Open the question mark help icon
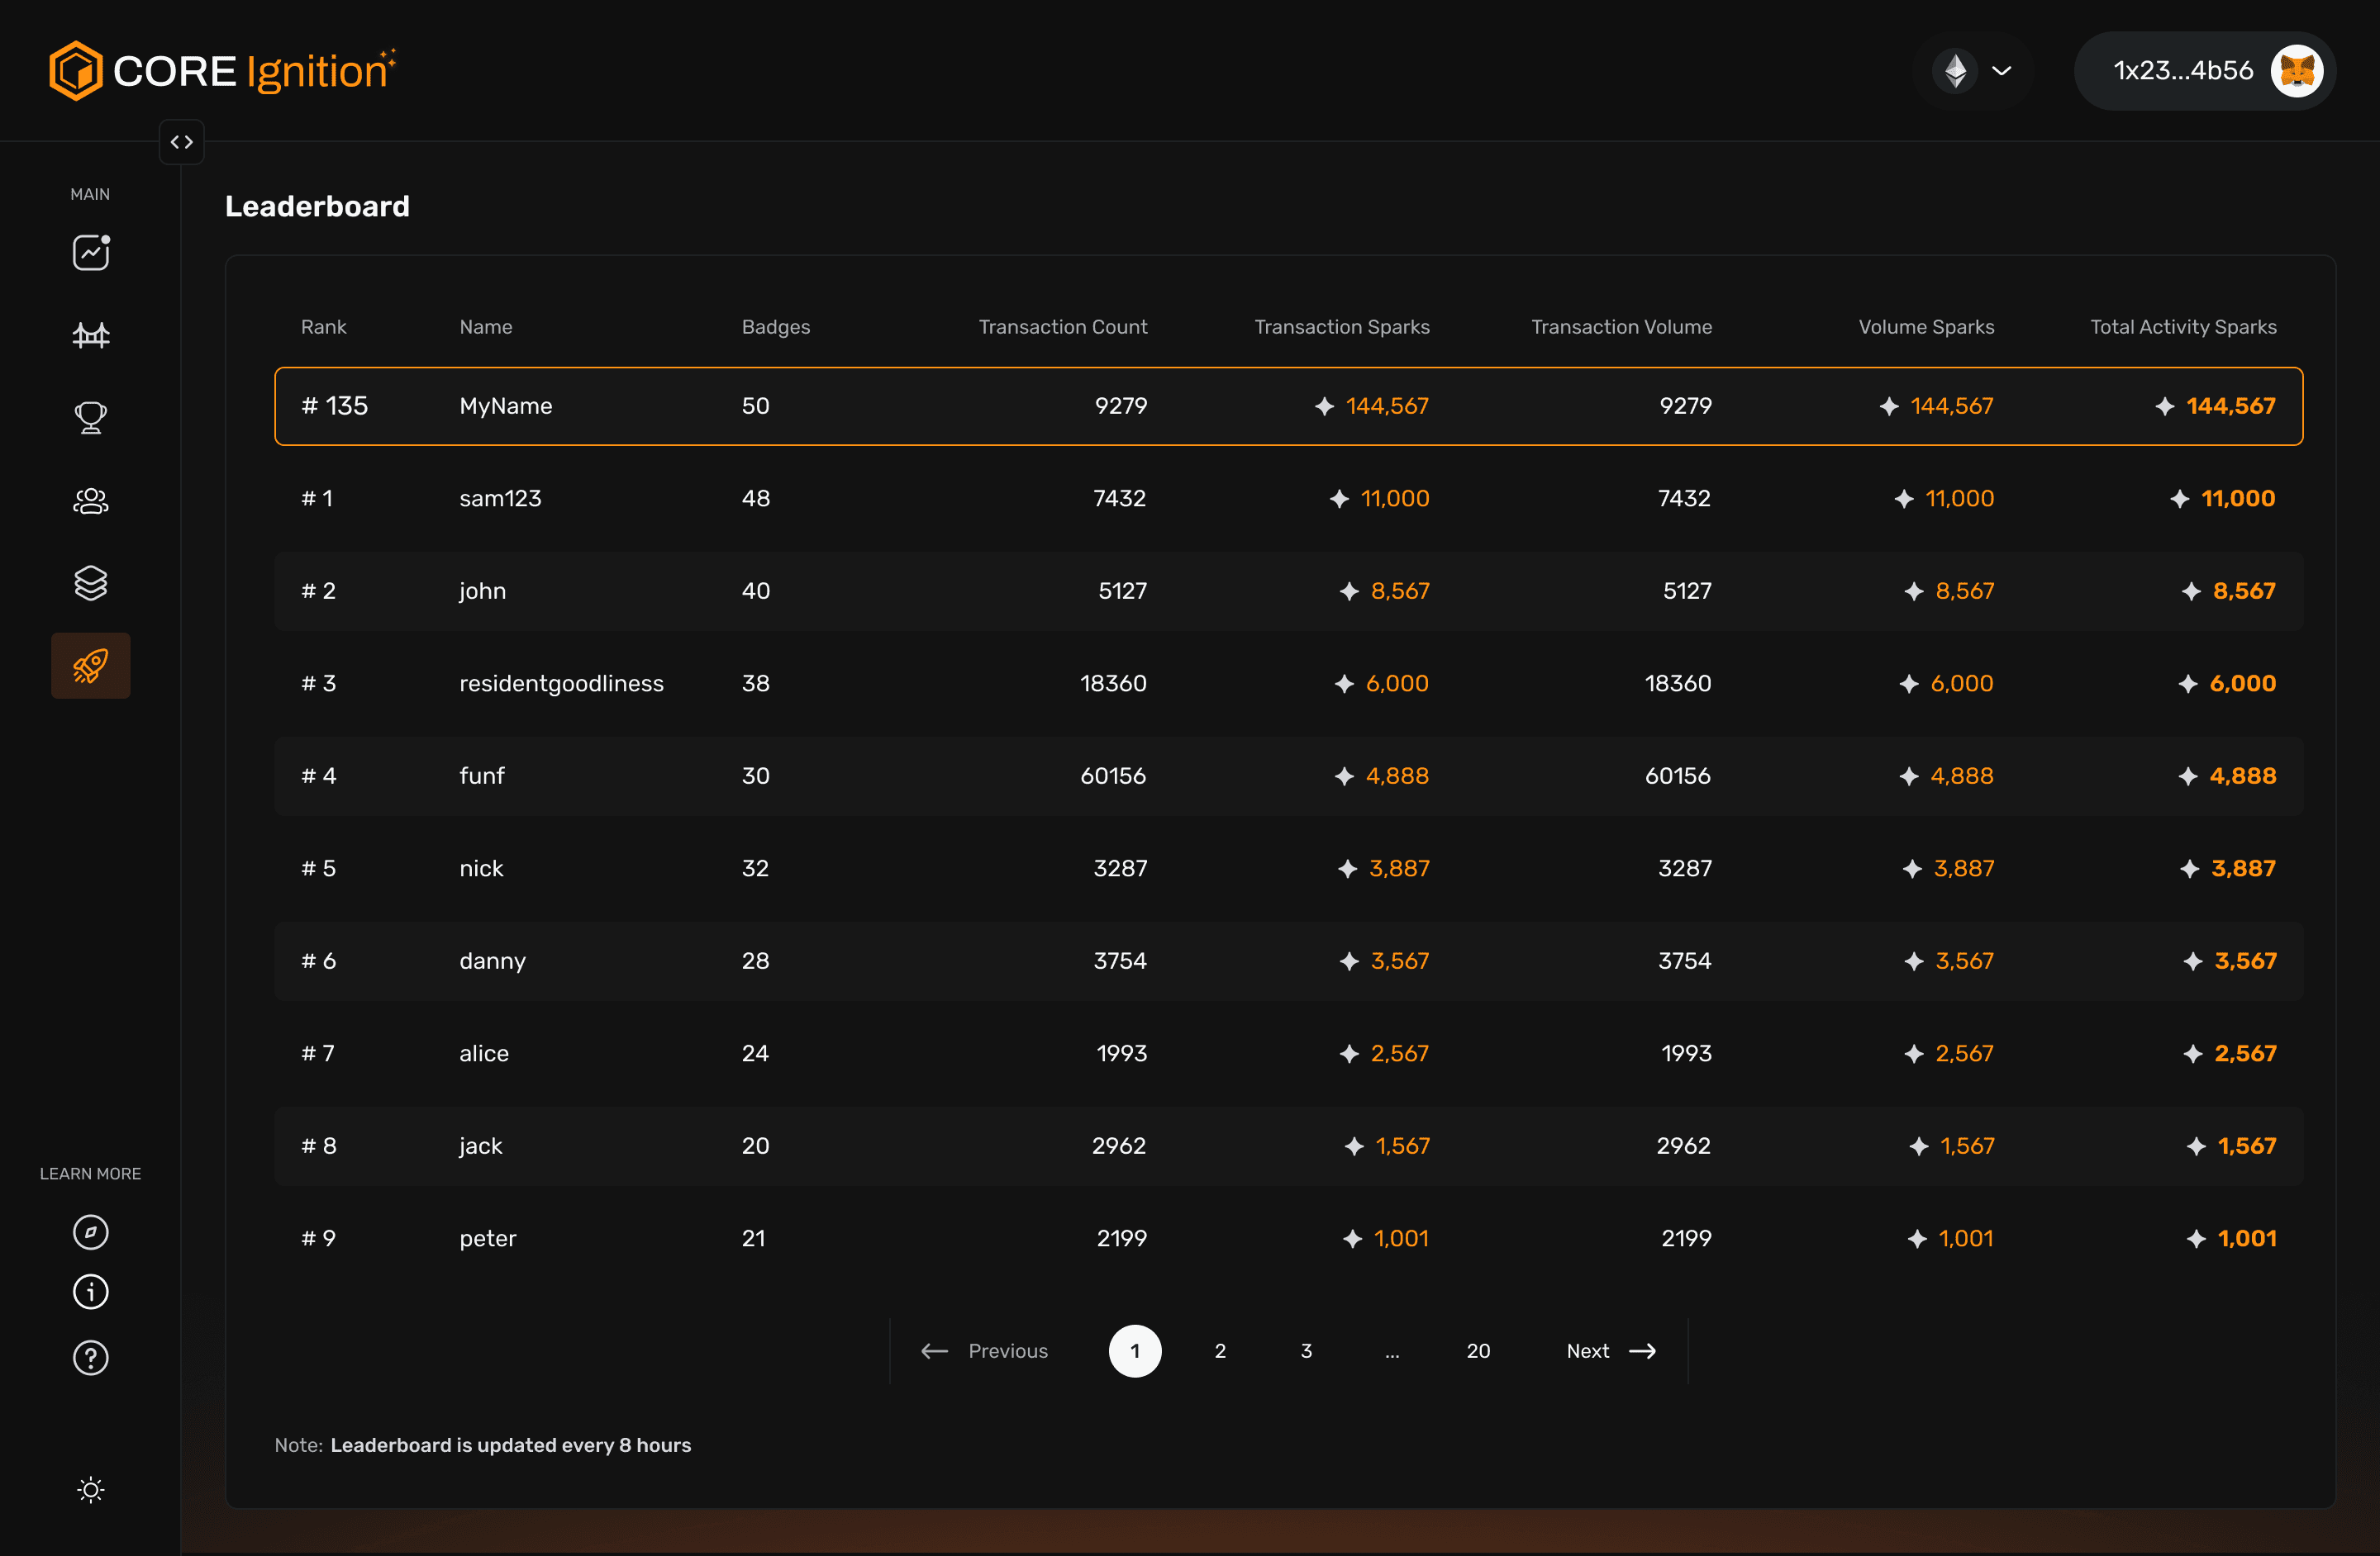Viewport: 2380px width, 1556px height. click(91, 1357)
